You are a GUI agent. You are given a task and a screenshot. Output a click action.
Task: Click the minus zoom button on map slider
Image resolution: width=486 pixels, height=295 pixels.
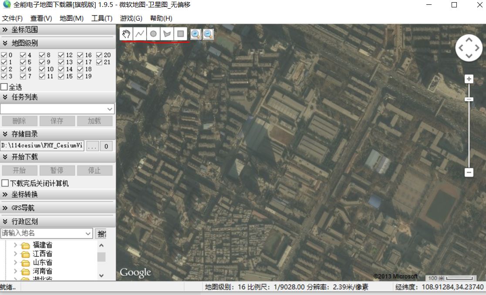(x=469, y=172)
